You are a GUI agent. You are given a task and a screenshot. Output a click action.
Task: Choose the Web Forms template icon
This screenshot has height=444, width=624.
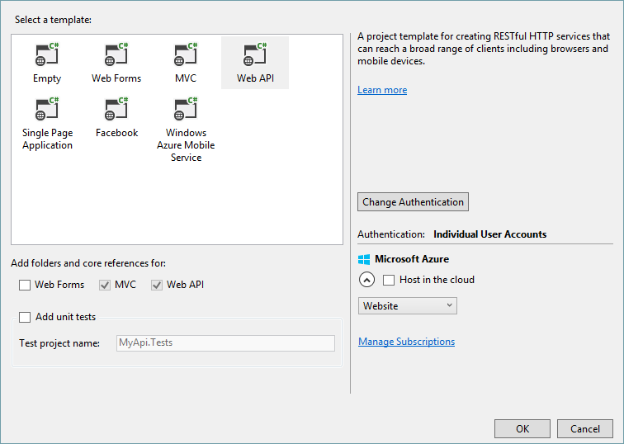[x=116, y=54]
